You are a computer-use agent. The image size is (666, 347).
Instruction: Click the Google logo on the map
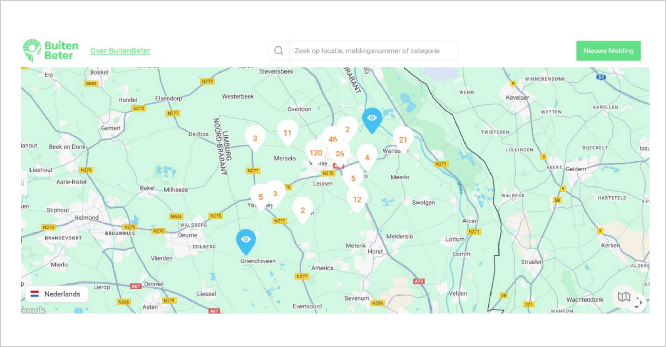(x=34, y=309)
